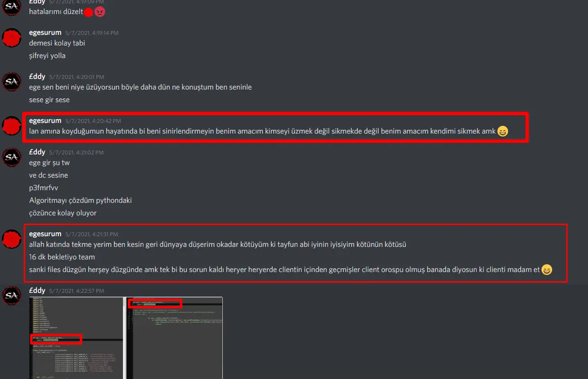
Task: Open the left code screenshot attachment
Action: (76, 338)
